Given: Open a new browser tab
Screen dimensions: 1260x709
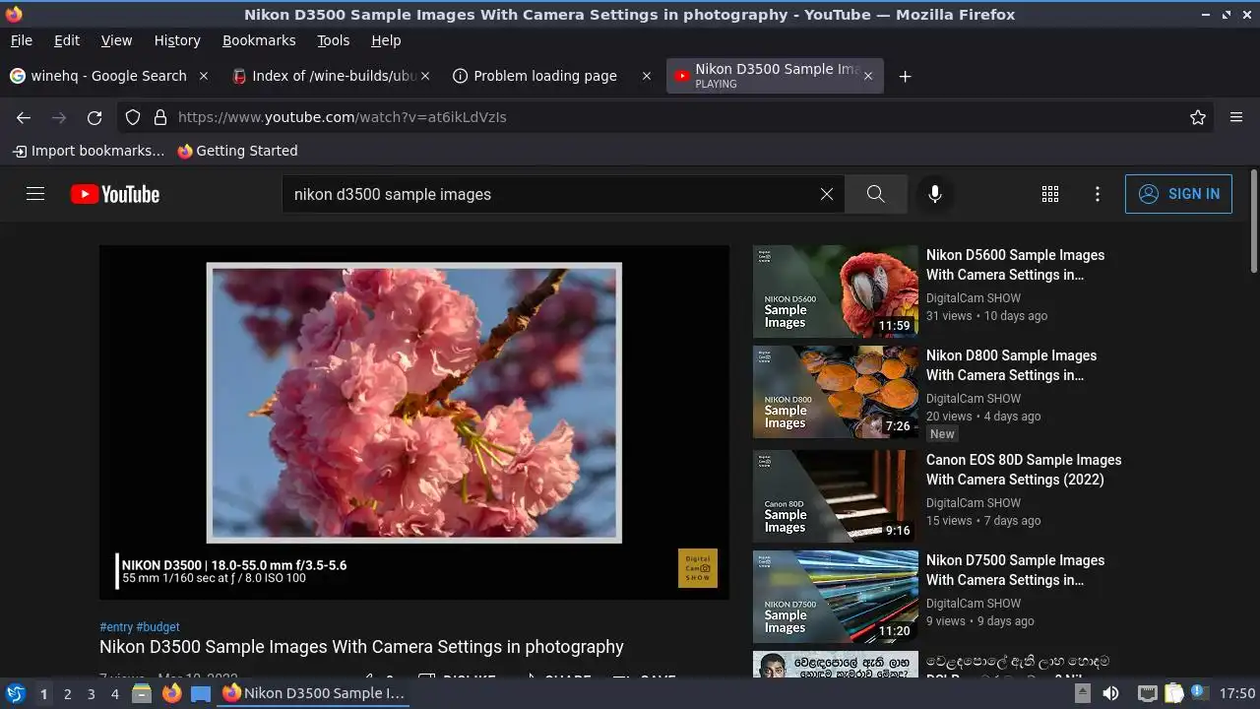Looking at the screenshot, I should click(x=905, y=76).
